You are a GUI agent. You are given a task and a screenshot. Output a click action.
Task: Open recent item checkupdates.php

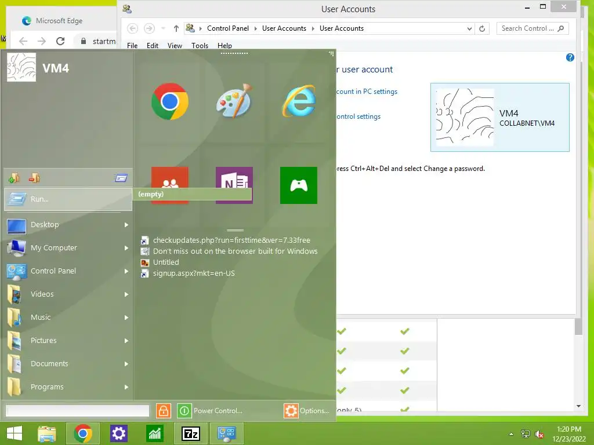click(x=231, y=240)
